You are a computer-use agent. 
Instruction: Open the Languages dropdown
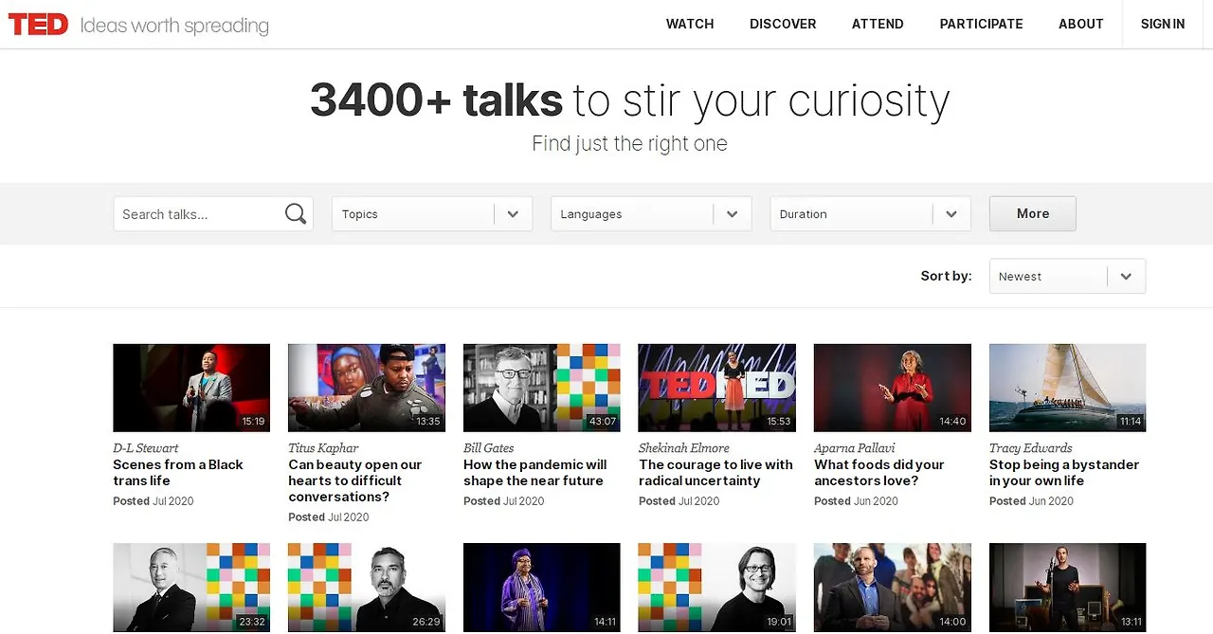(x=651, y=214)
